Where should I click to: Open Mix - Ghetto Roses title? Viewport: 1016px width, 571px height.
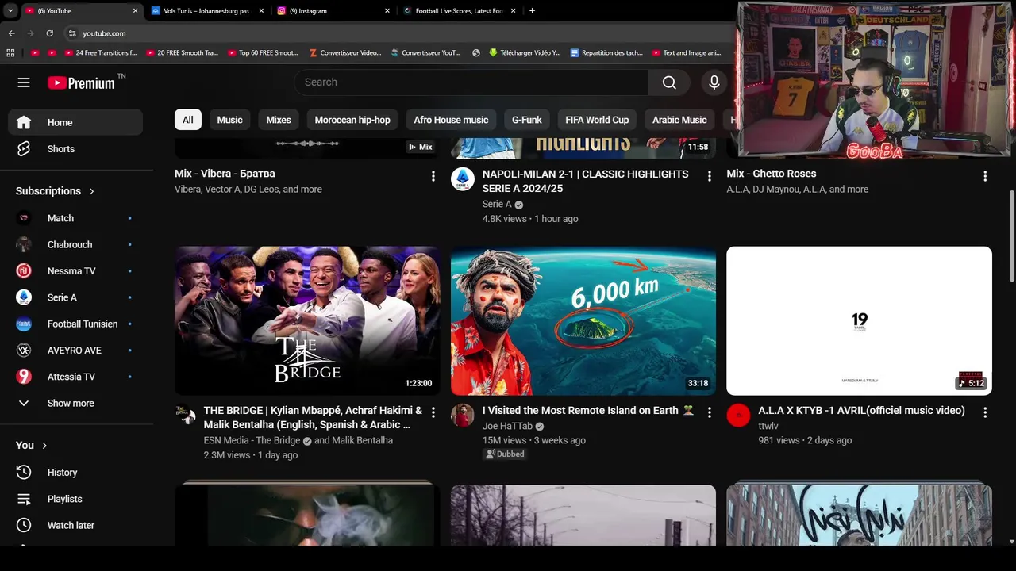(x=771, y=174)
